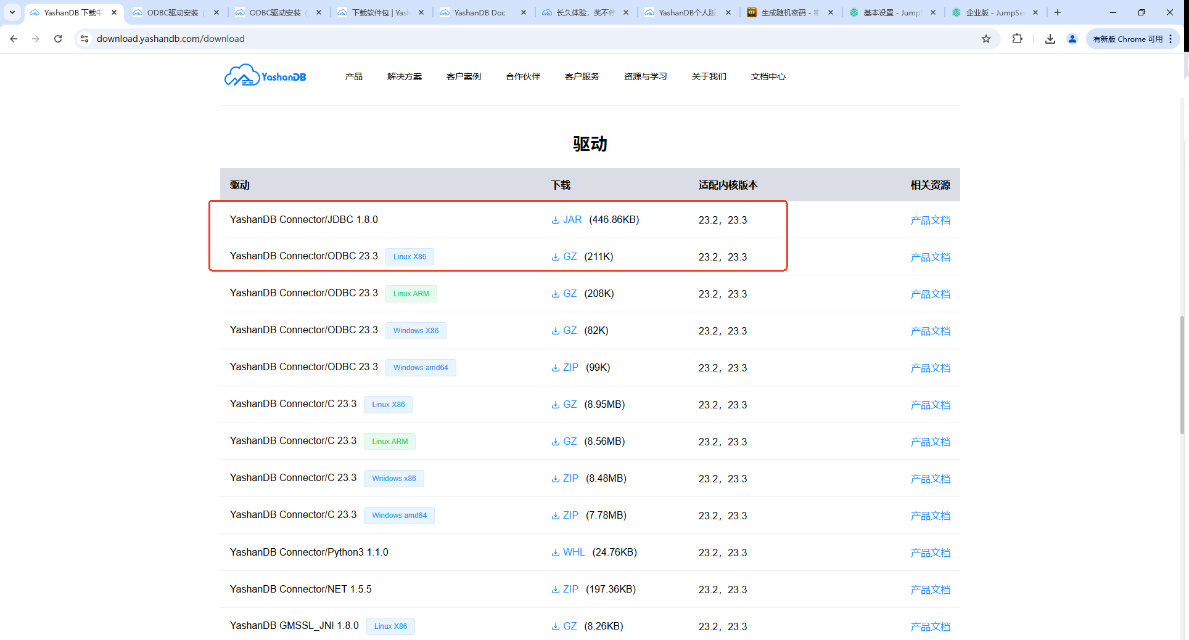Open the 客户案例 navigation menu
Screen dimensions: 1189x640
click(464, 76)
